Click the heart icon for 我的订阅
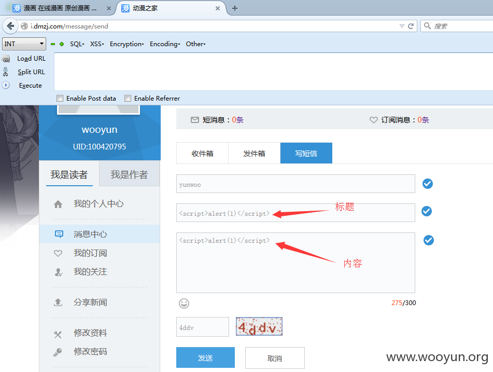This screenshot has width=493, height=372. (x=58, y=253)
